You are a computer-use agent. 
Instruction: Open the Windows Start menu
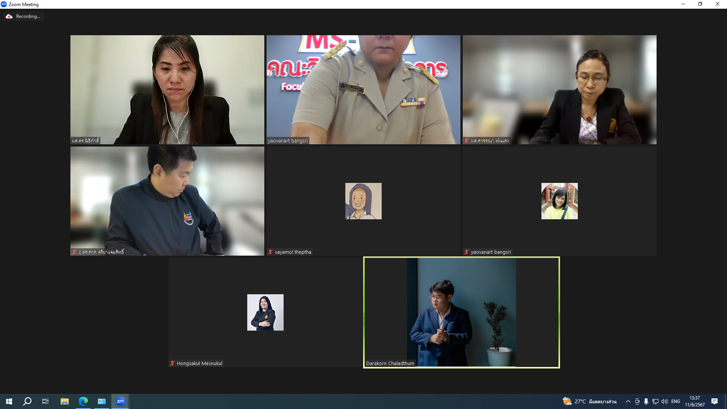[x=9, y=401]
